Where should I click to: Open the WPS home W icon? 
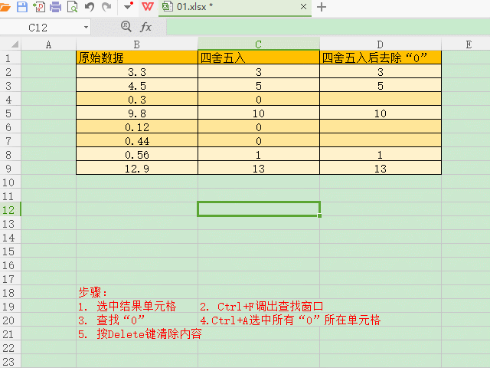pos(148,7)
